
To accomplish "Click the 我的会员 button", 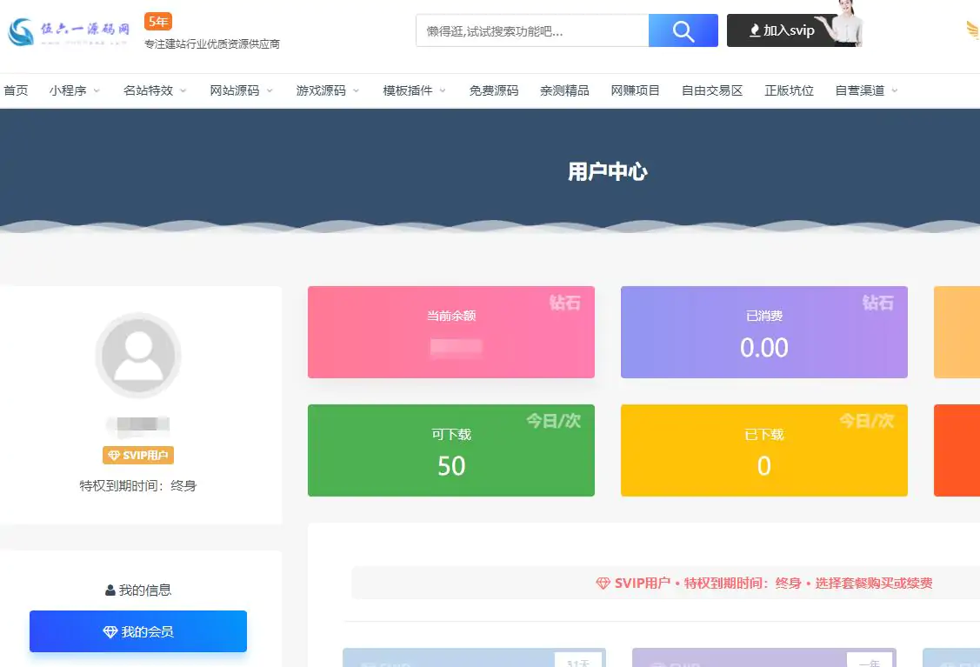I will point(138,631).
